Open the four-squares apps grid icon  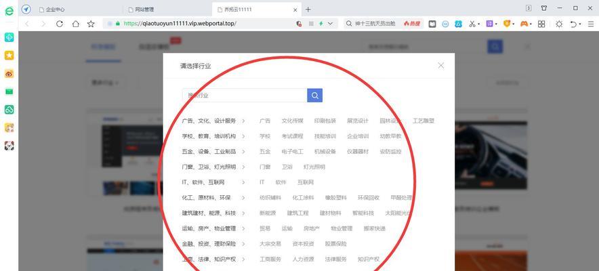[x=541, y=24]
